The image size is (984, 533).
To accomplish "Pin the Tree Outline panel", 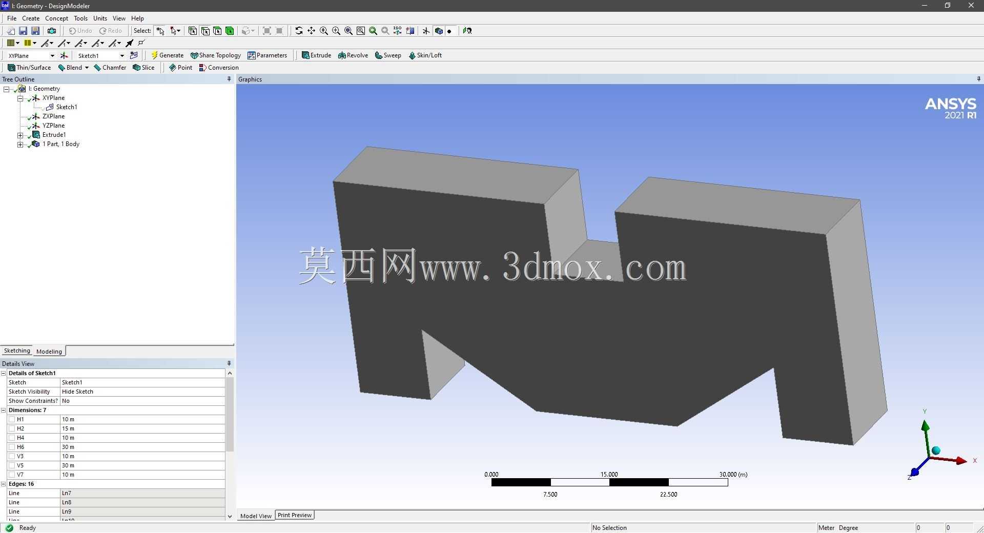I will click(229, 79).
